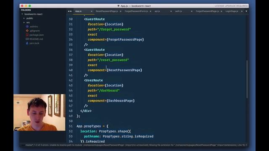269x151 pixels.
Task: Close the ForgotPasswordPage.js tab
Action: click(222, 11)
